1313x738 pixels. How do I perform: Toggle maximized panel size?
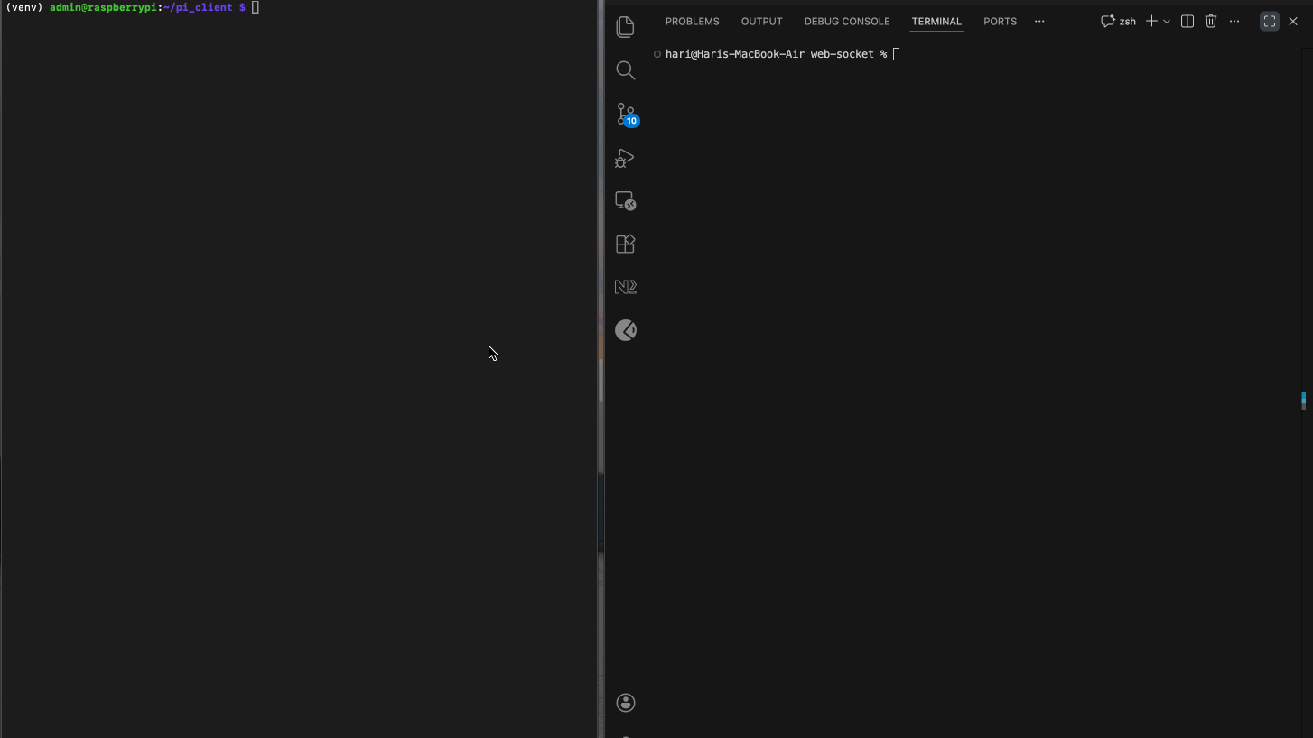coord(1270,22)
